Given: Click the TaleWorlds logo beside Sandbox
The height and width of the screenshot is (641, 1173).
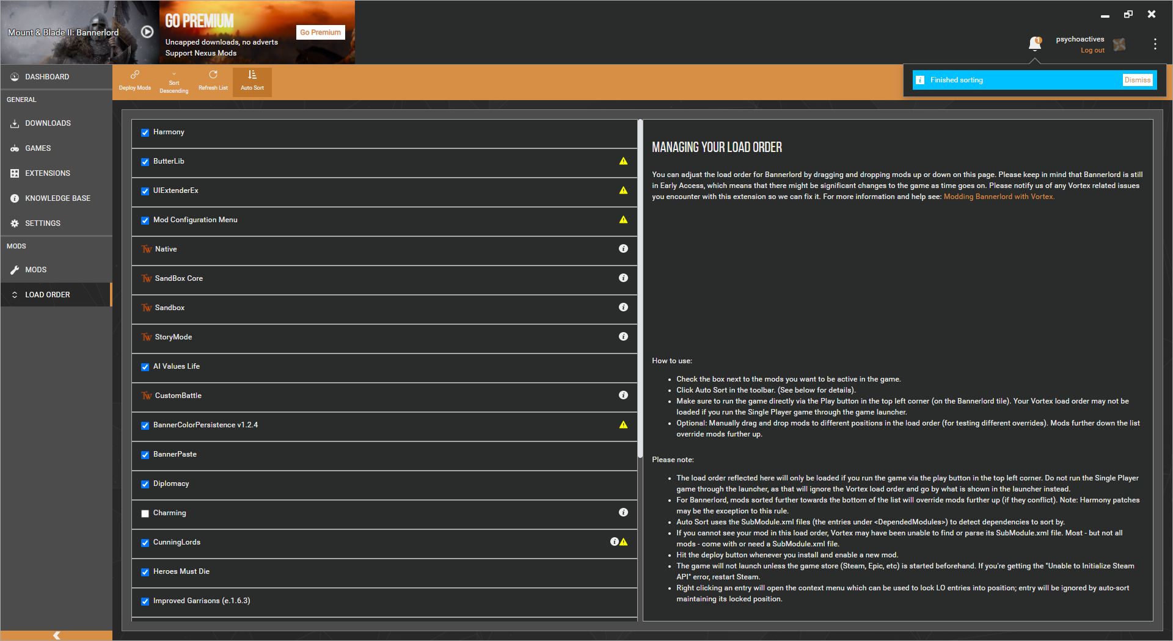Looking at the screenshot, I should coord(147,308).
